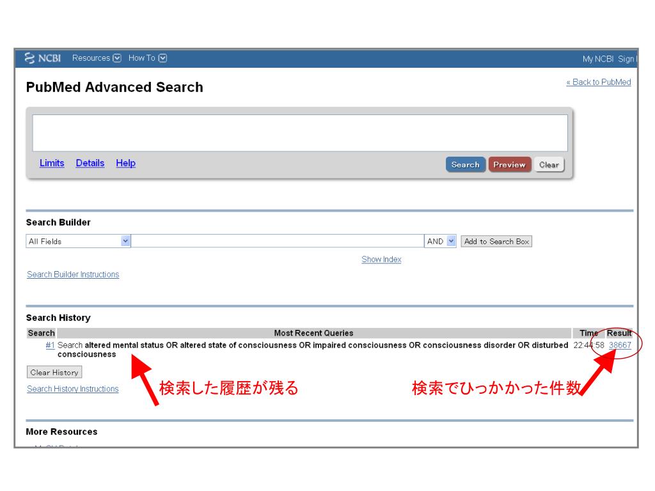Screen dimensions: 655x491
Task: Open the Limits link
Action: 52,163
